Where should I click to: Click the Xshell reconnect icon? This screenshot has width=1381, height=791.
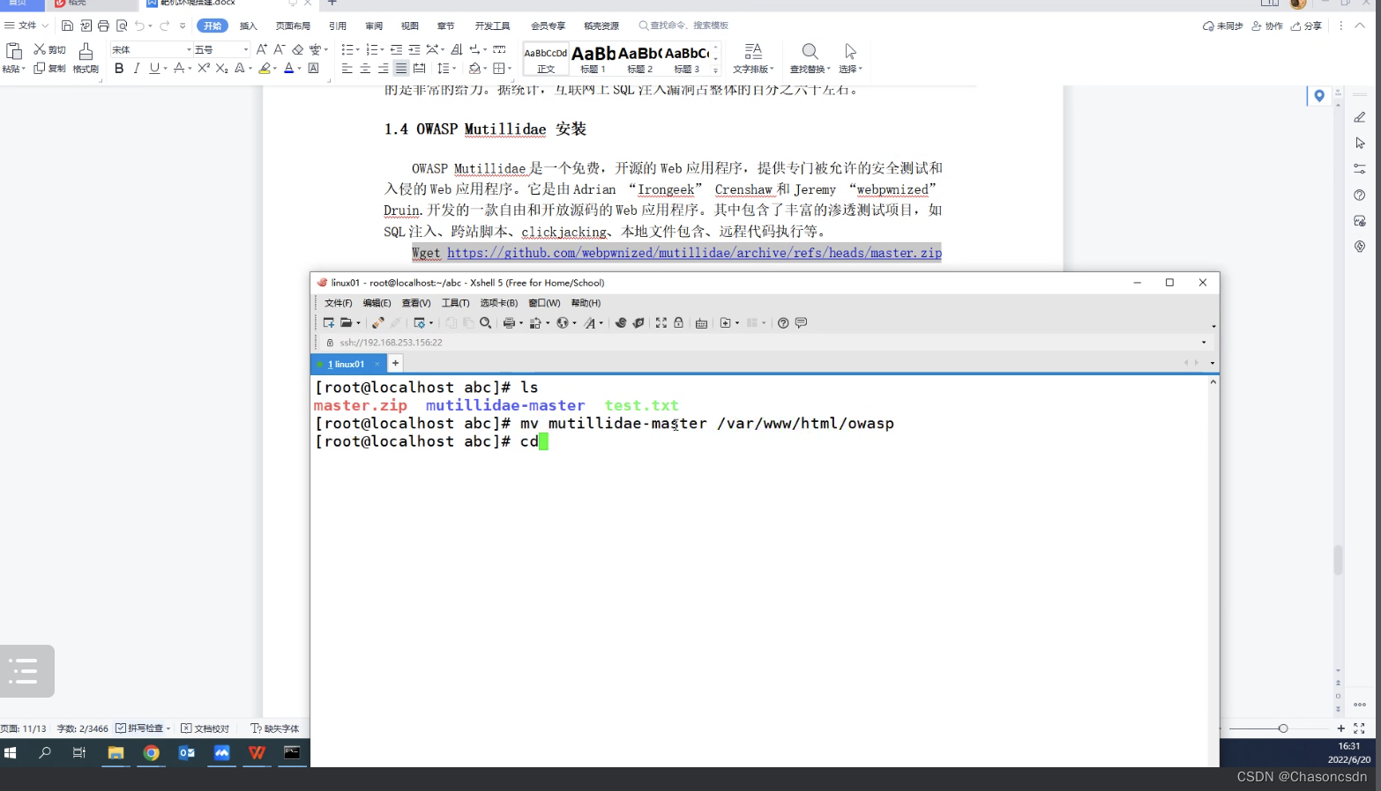[377, 323]
